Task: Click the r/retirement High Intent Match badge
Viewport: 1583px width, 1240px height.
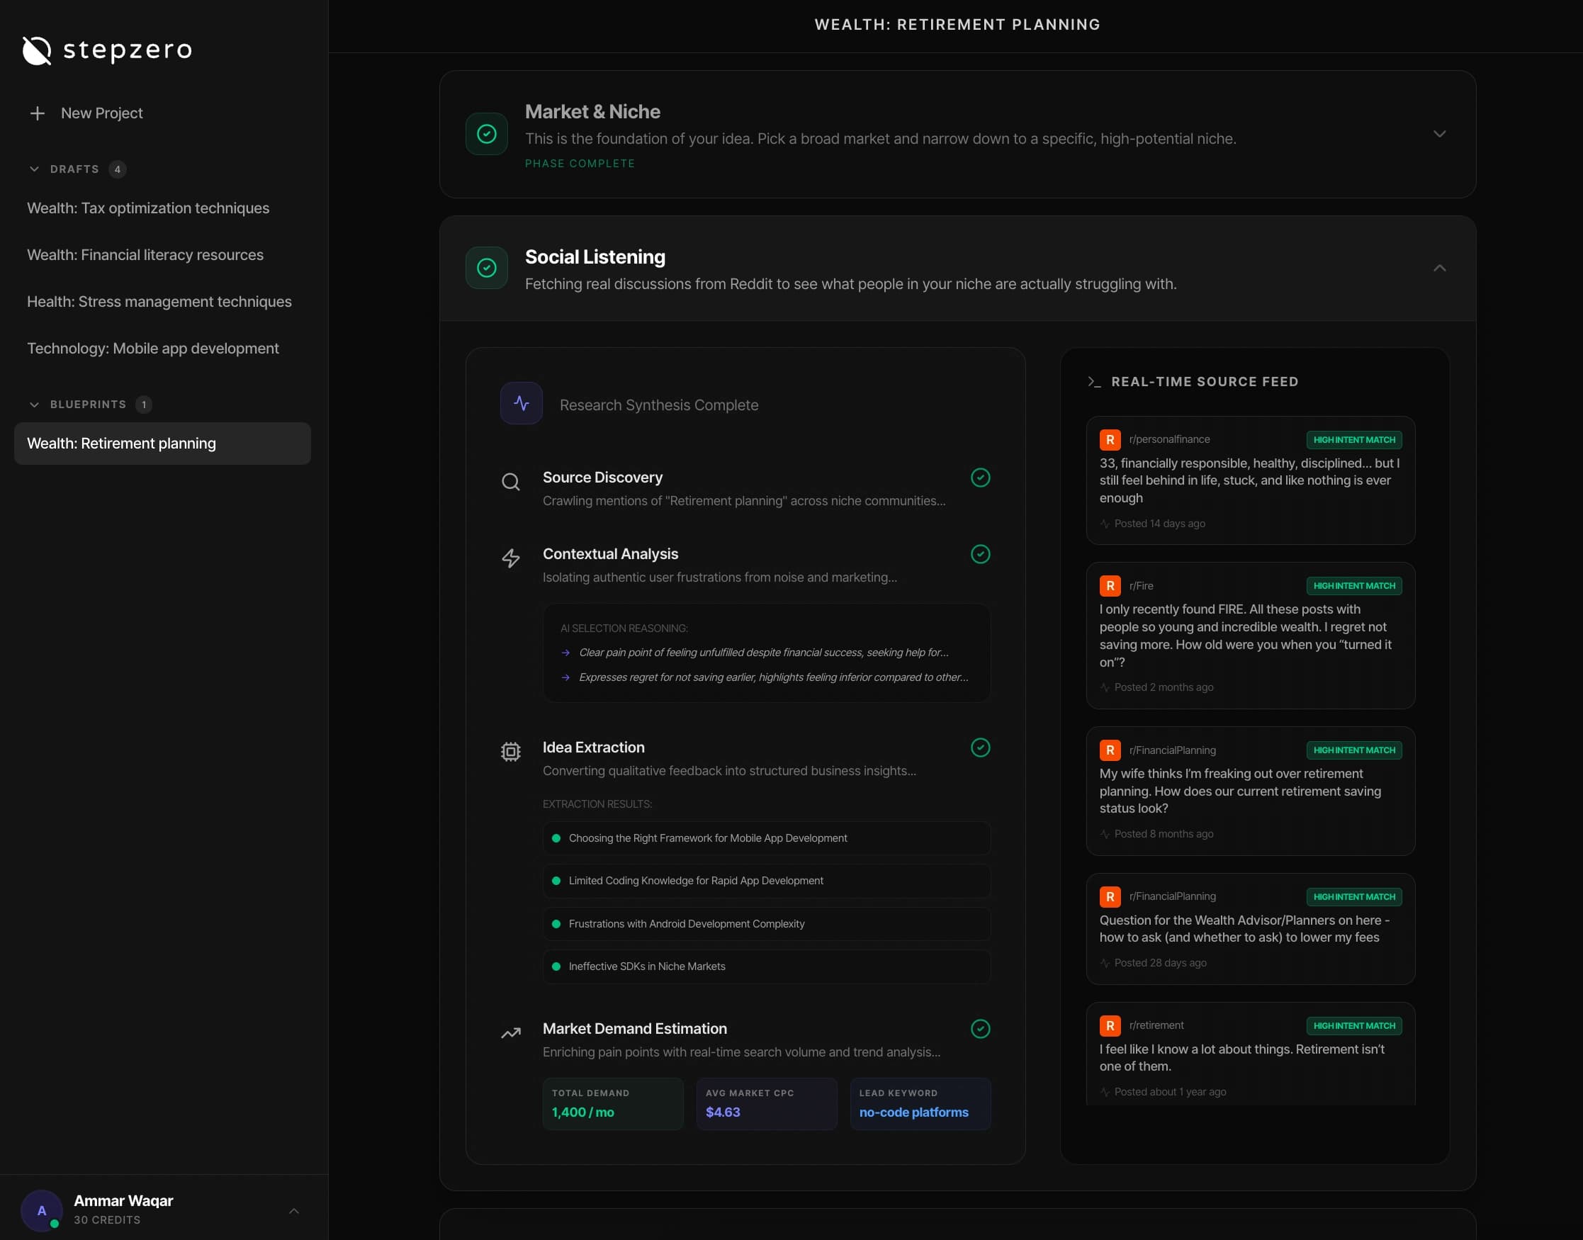Action: tap(1353, 1025)
